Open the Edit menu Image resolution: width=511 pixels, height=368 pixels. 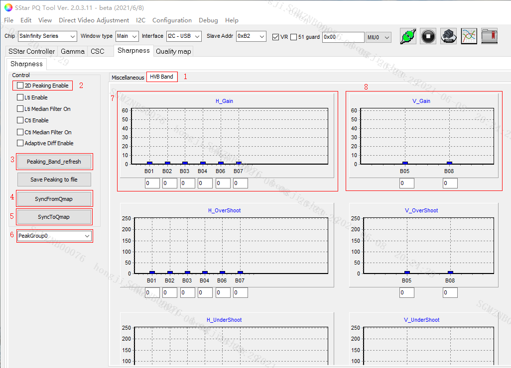26,20
